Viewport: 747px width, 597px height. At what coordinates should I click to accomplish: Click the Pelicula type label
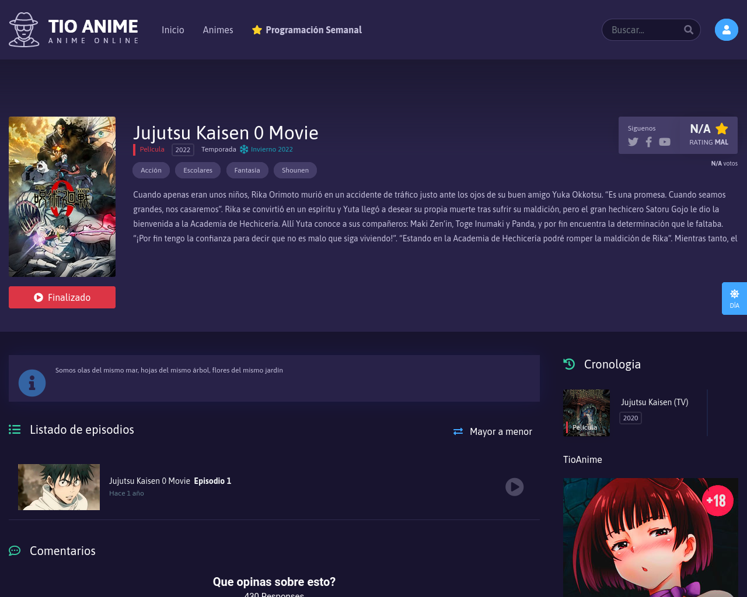[x=152, y=149]
